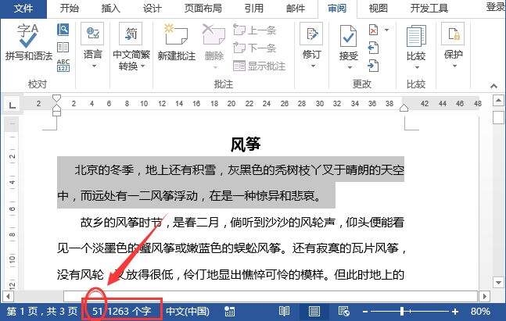Go to next comment (下一条)
506x321 pixels.
tap(255, 48)
